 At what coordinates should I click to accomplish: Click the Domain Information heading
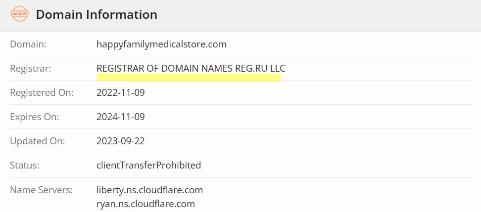96,14
